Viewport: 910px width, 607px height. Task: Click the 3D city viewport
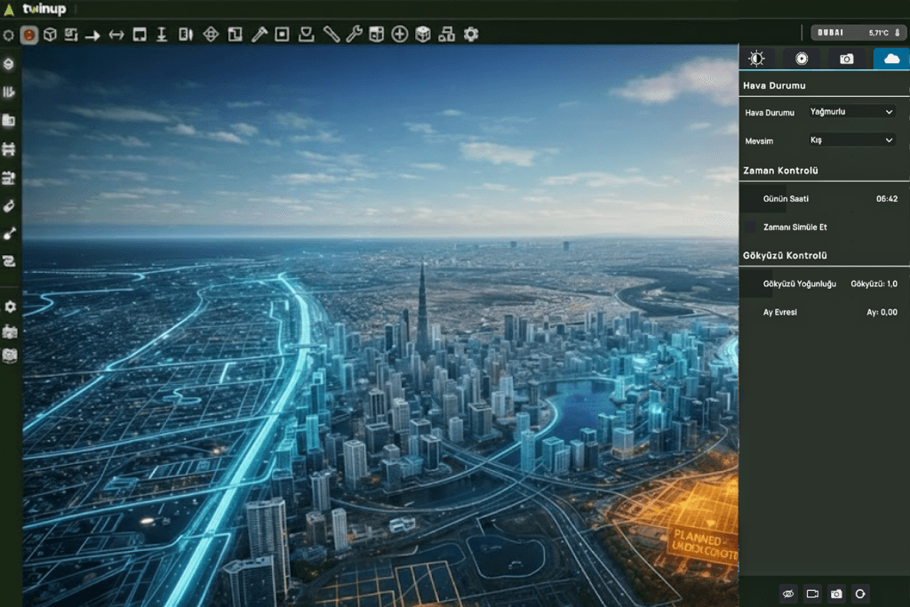pos(380,326)
